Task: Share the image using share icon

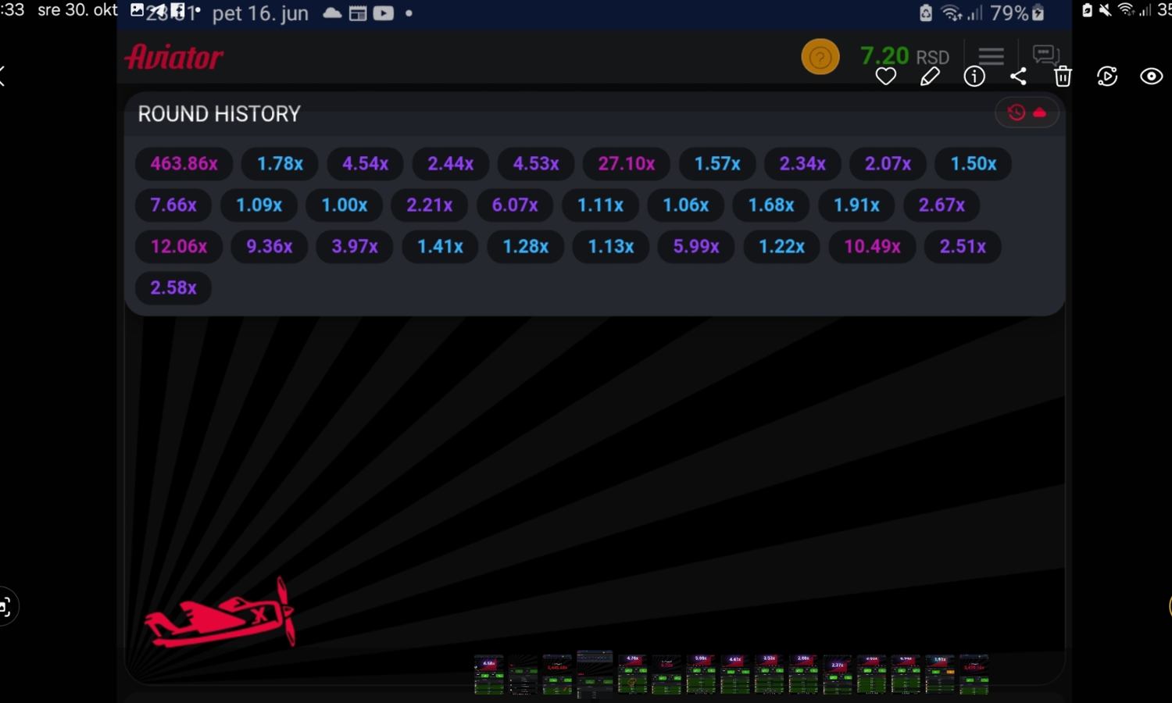Action: (1018, 77)
